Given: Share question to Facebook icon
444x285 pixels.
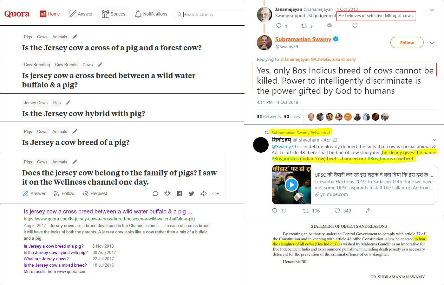Looking at the screenshot, I should point(180,193).
